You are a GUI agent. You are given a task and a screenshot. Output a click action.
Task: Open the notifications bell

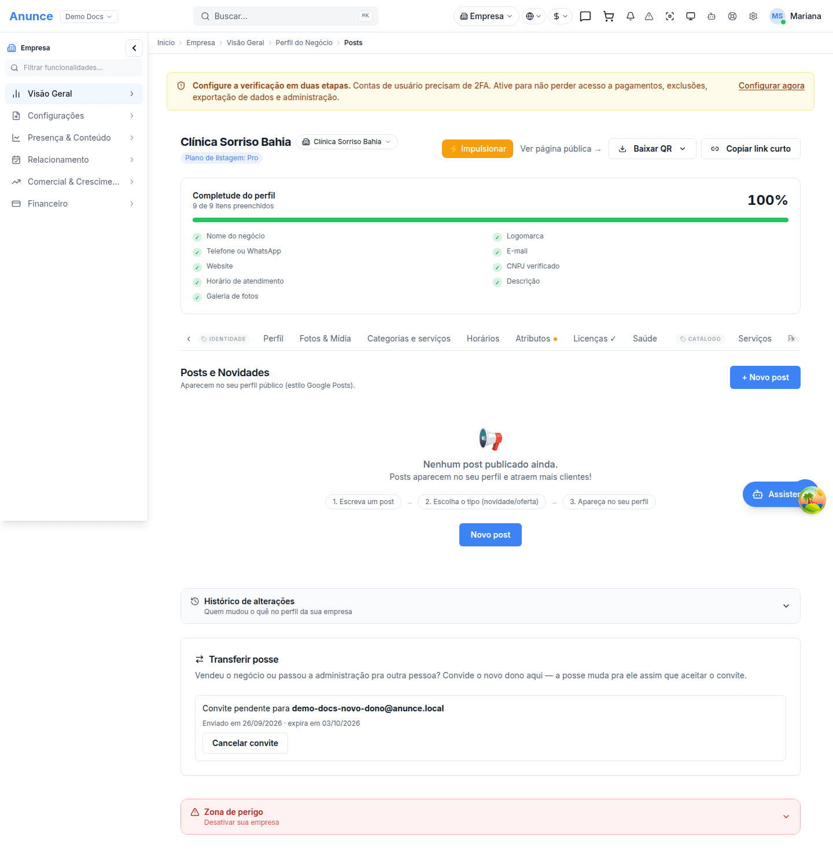pos(631,16)
